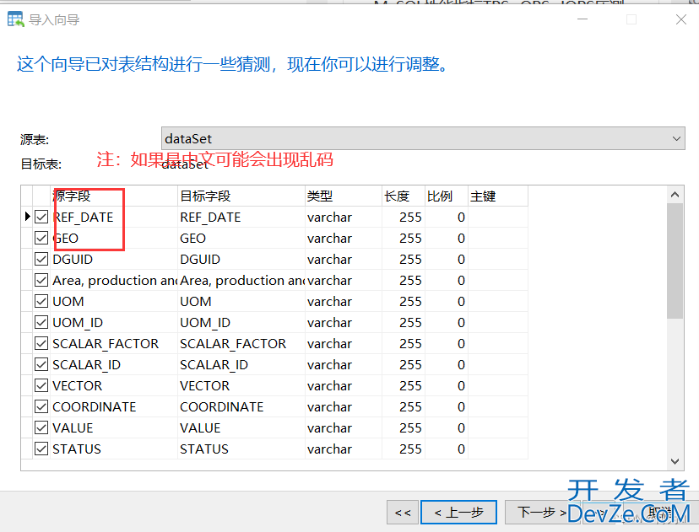
Task: Open the source table dataSet dropdown
Action: [423, 138]
